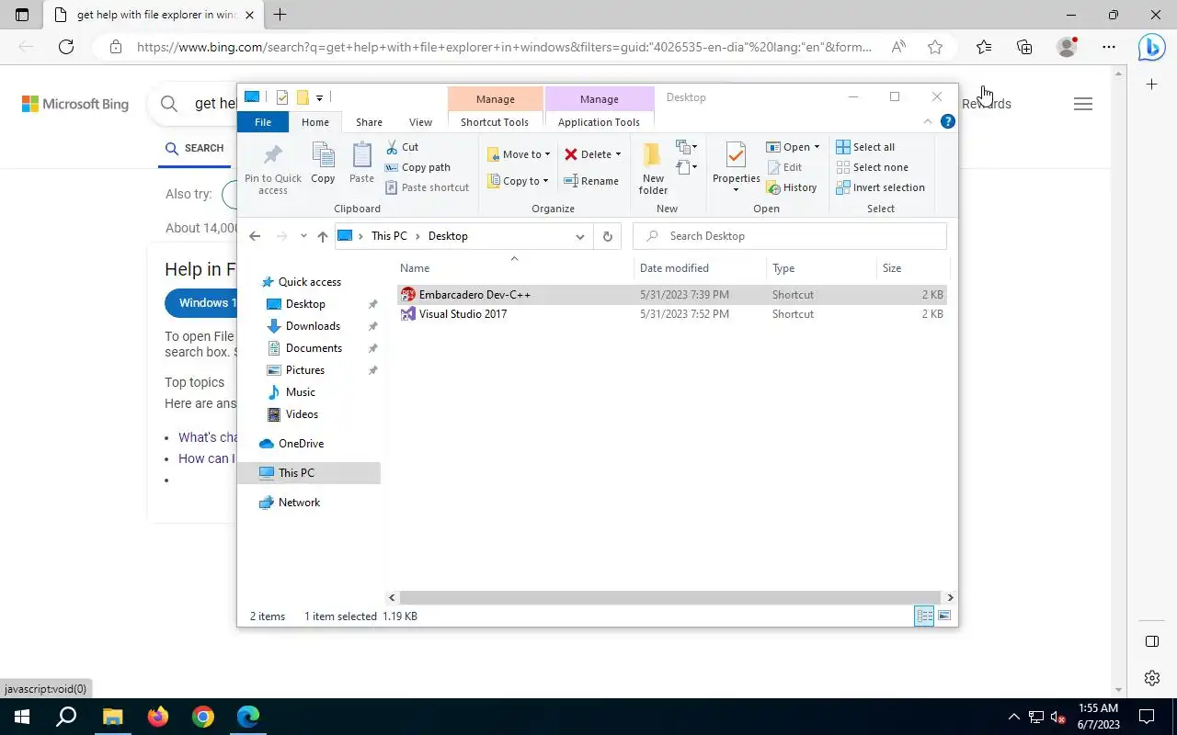1177x735 pixels.
Task: Open address bar history dropdown
Action: 579,236
